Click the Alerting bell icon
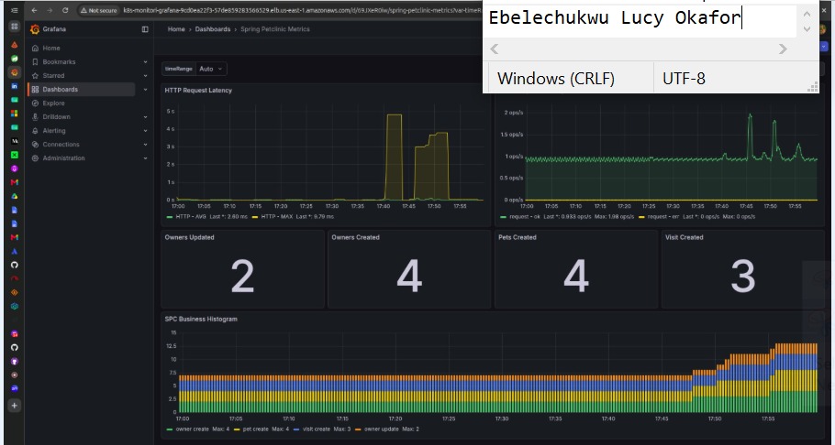 pos(35,131)
